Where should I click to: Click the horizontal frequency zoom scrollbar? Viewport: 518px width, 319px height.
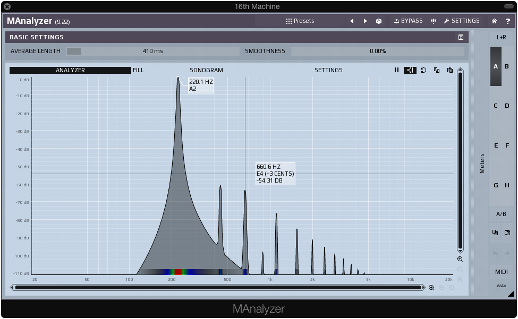coord(219,287)
